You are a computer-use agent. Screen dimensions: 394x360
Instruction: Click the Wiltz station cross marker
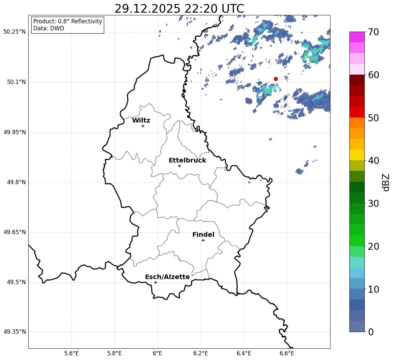pyautogui.click(x=143, y=126)
